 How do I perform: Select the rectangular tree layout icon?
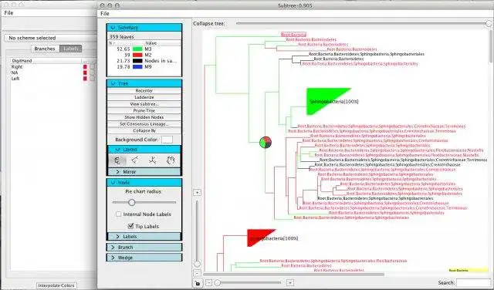[117, 160]
